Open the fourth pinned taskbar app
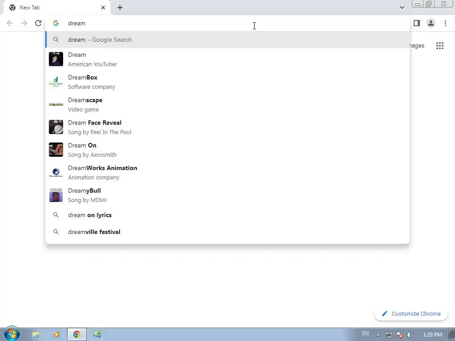 click(x=97, y=335)
